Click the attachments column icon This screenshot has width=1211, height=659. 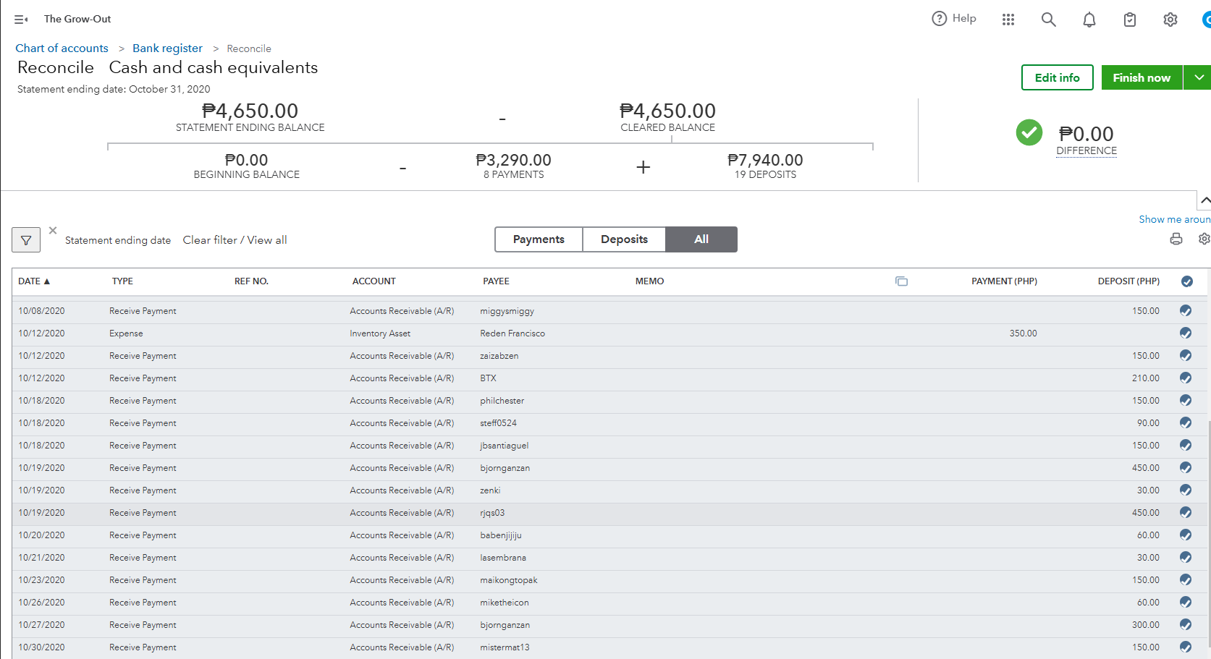pos(901,281)
